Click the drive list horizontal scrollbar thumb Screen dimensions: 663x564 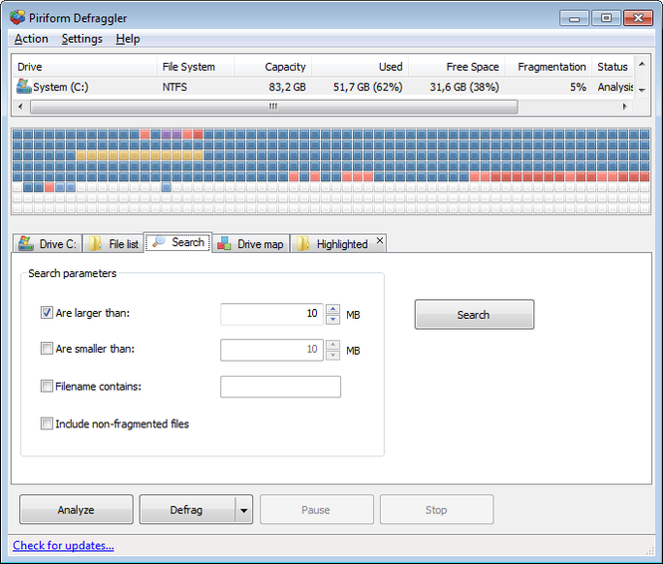click(274, 107)
